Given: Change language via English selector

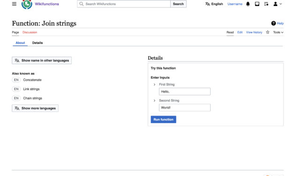Looking at the screenshot, I should pos(214,4).
